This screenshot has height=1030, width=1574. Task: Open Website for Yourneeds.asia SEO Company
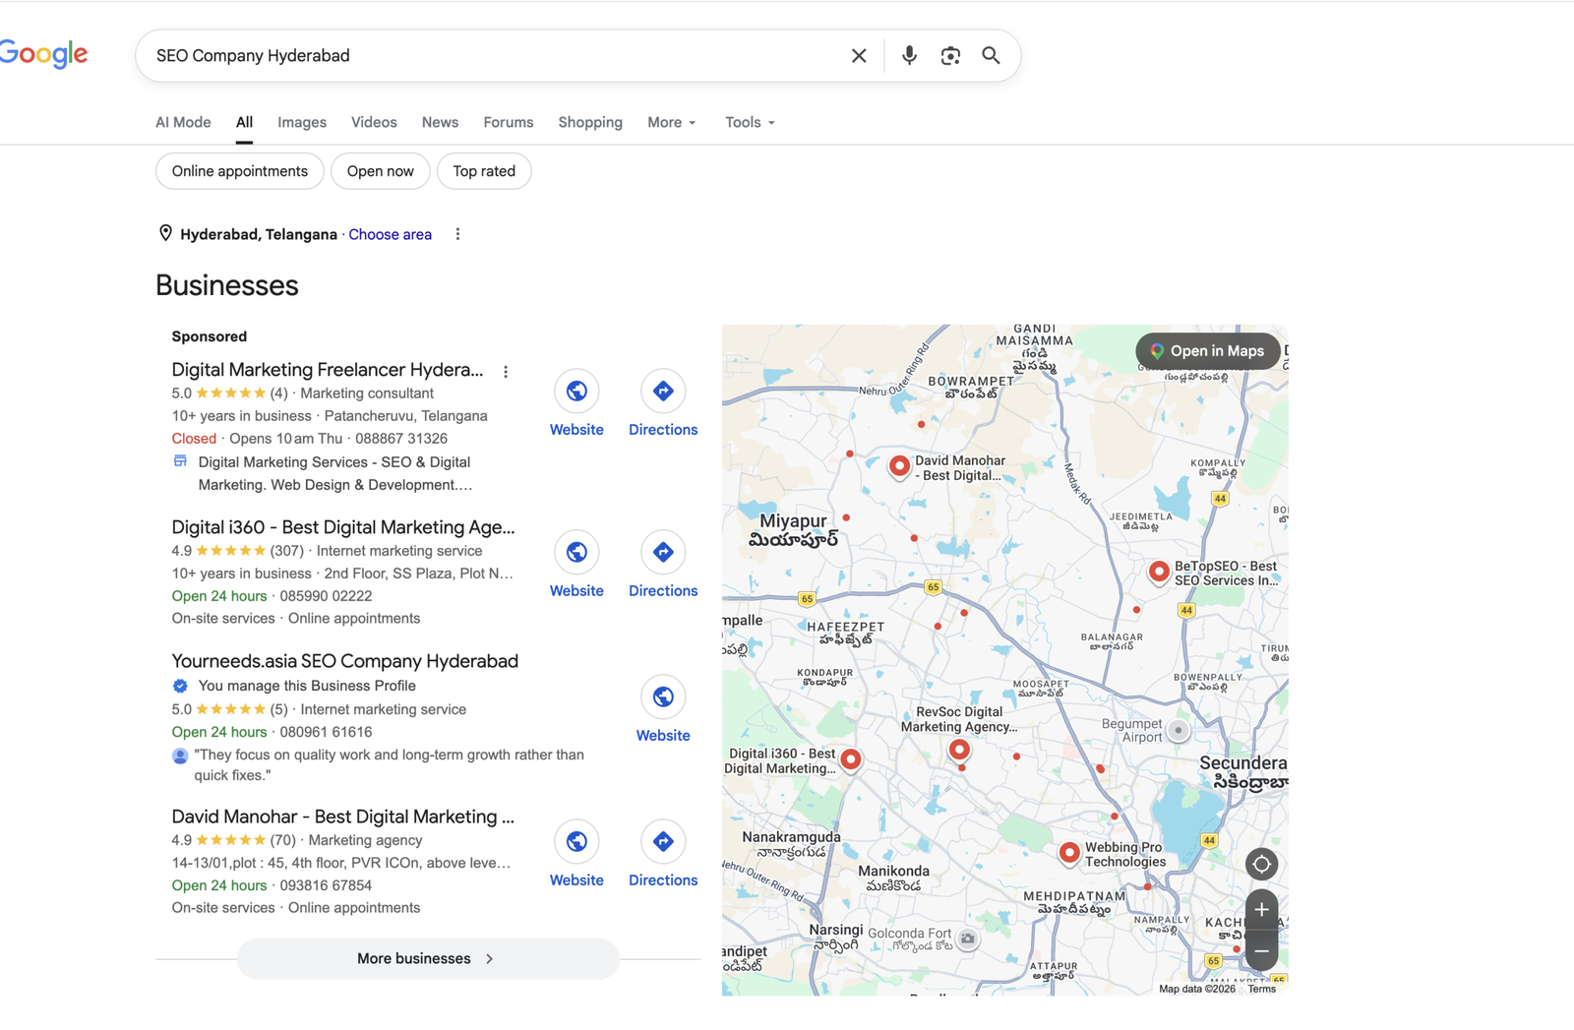pyautogui.click(x=662, y=697)
